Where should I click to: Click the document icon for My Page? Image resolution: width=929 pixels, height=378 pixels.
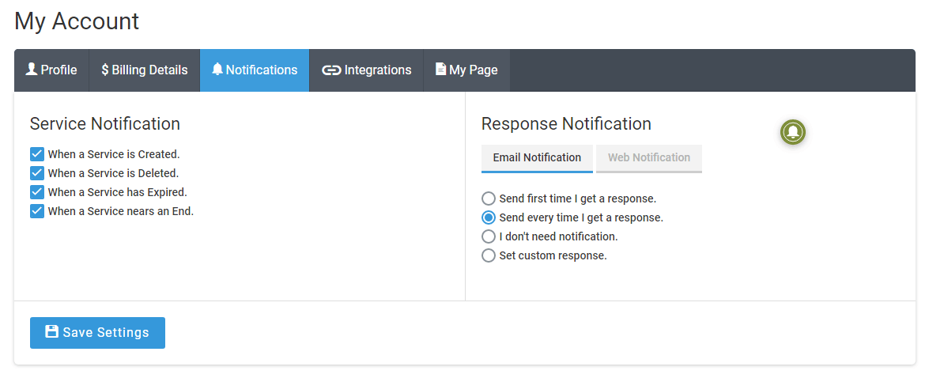point(441,70)
